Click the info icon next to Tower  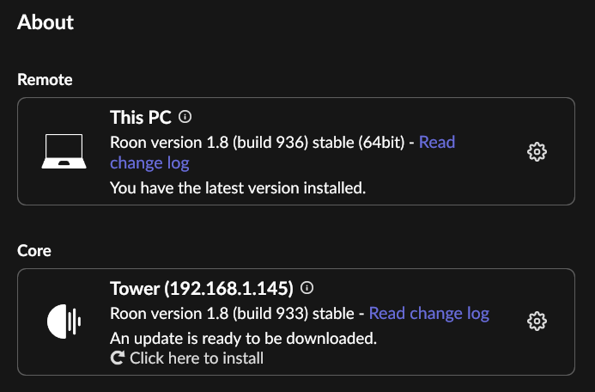(x=307, y=288)
